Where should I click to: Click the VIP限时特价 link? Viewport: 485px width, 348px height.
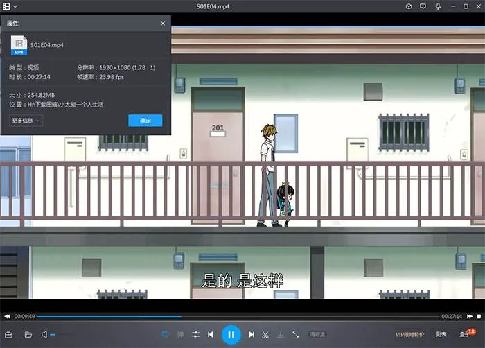click(410, 334)
